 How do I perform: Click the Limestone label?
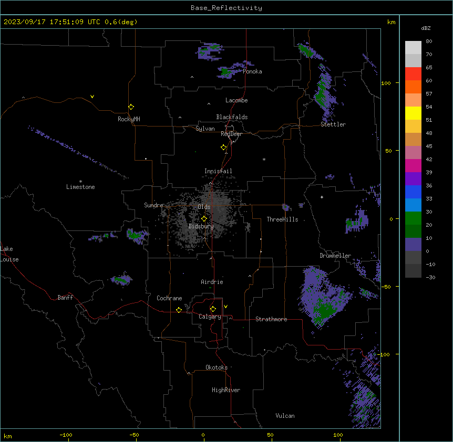point(80,187)
